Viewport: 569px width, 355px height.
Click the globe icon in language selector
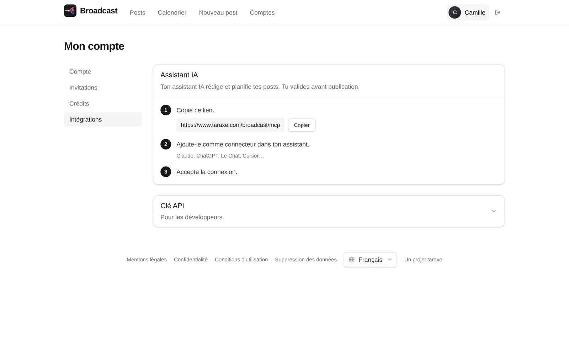point(352,260)
